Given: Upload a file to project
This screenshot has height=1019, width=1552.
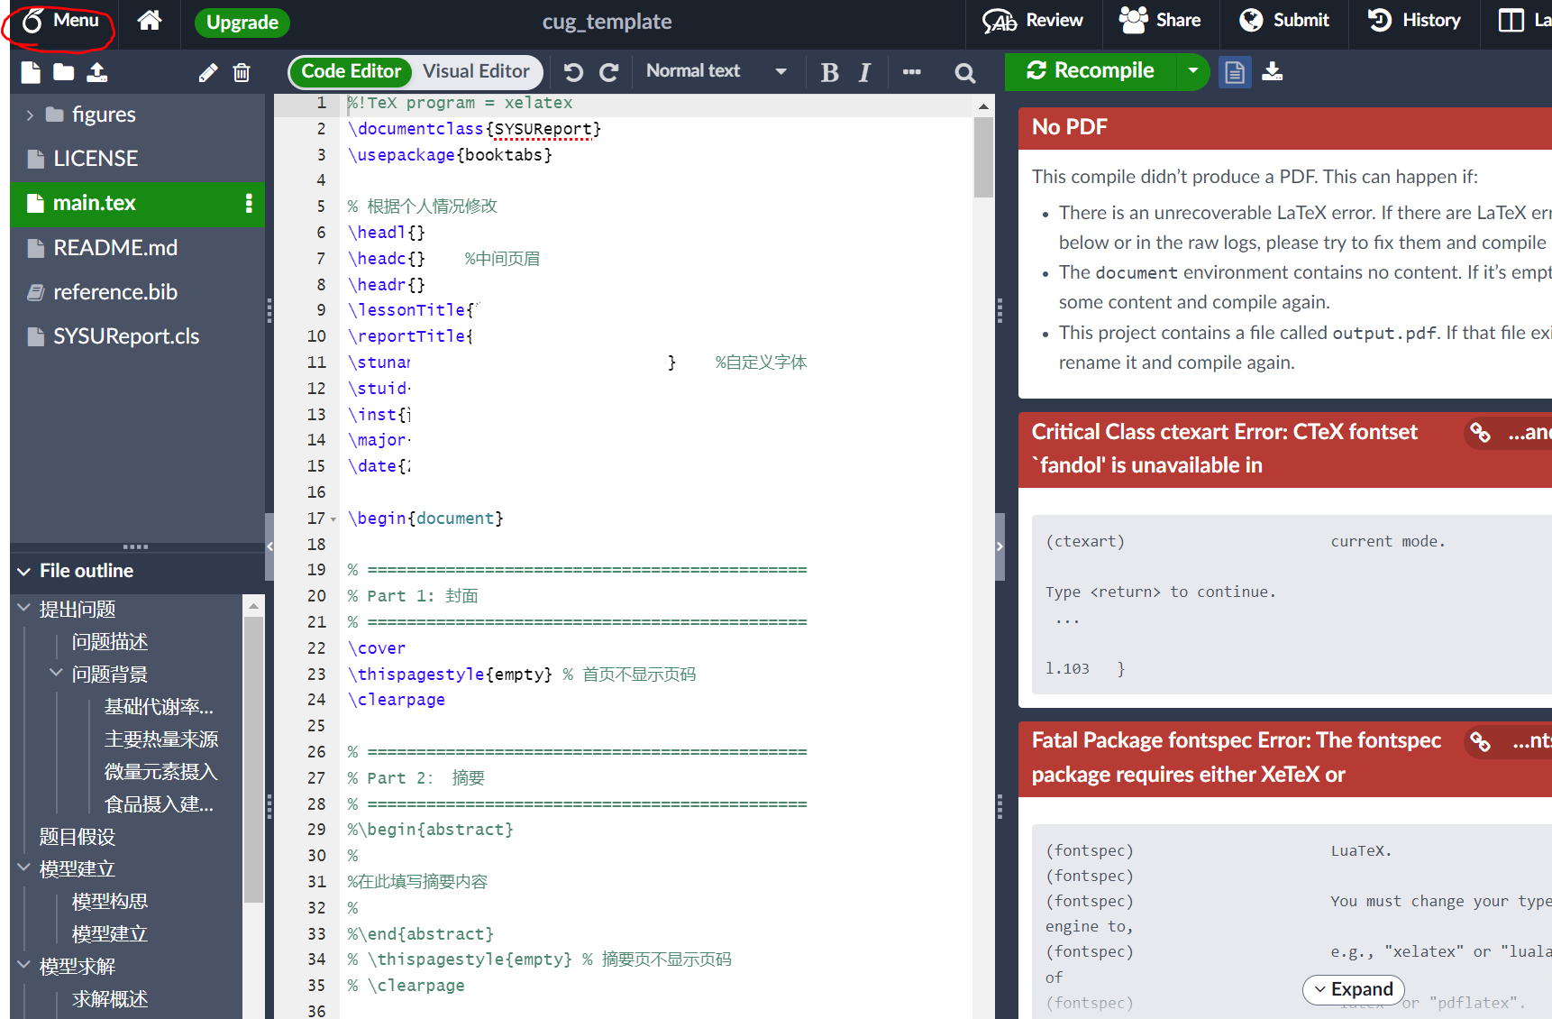Looking at the screenshot, I should click(x=96, y=73).
